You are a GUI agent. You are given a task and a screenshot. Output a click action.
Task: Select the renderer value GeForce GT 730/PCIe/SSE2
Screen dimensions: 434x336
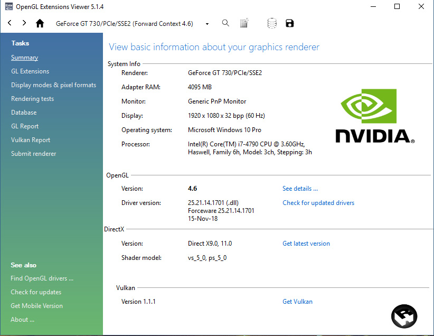point(225,73)
